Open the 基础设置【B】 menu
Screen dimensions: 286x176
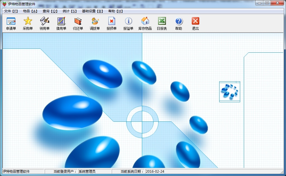[92, 11]
